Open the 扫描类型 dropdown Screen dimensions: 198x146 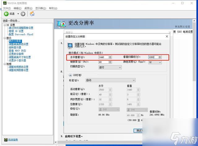110,67
